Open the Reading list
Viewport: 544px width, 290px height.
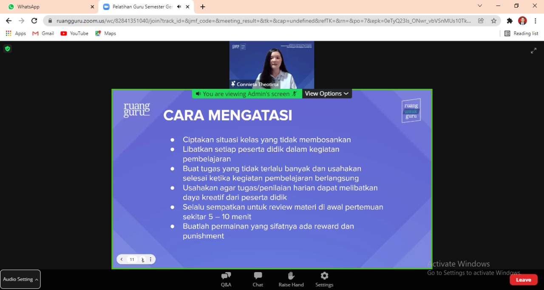point(521,33)
